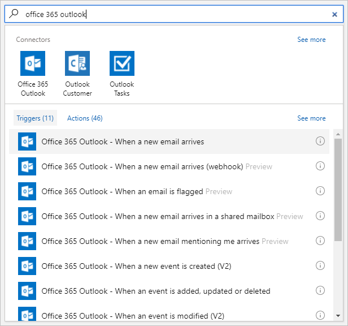Show info for When a new email arrives
This screenshot has height=326, width=348.
(x=320, y=141)
